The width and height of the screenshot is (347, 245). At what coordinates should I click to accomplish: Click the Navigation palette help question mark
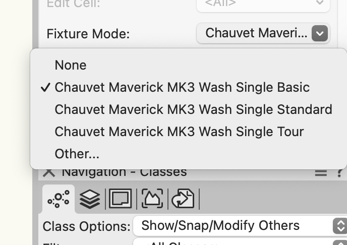pos(340,172)
